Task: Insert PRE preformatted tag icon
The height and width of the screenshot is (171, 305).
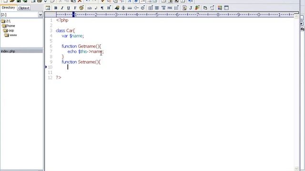Action: point(170,8)
